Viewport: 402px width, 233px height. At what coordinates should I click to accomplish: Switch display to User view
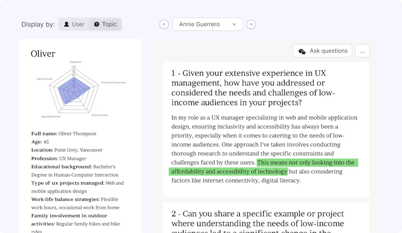74,24
